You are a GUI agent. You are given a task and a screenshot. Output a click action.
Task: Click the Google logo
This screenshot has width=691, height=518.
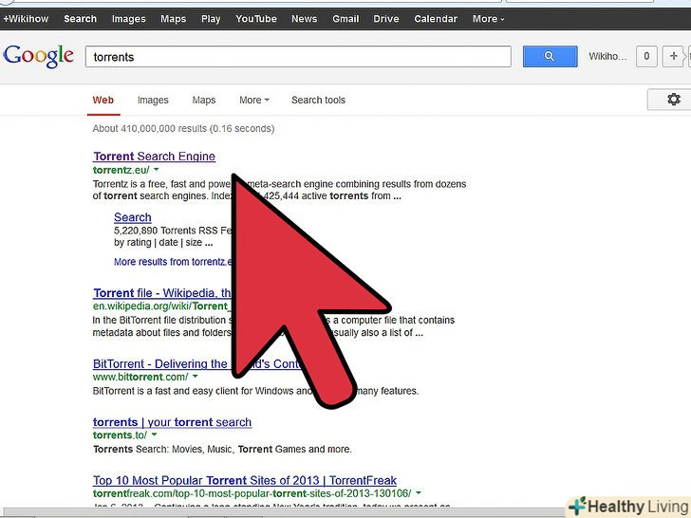[38, 56]
